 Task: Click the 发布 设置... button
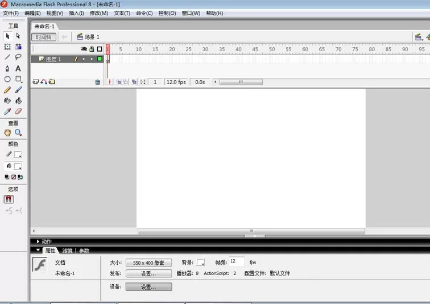pos(148,273)
